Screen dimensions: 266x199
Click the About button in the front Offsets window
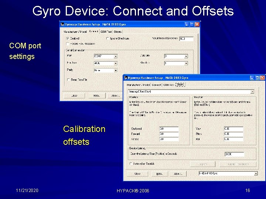coord(178,174)
